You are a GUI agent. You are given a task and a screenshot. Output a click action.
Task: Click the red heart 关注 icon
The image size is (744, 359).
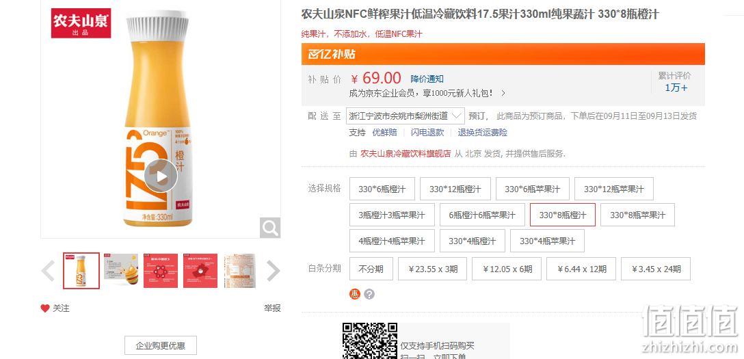point(45,308)
